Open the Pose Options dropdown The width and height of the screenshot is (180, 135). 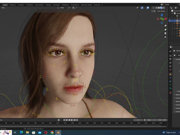pos(162,11)
